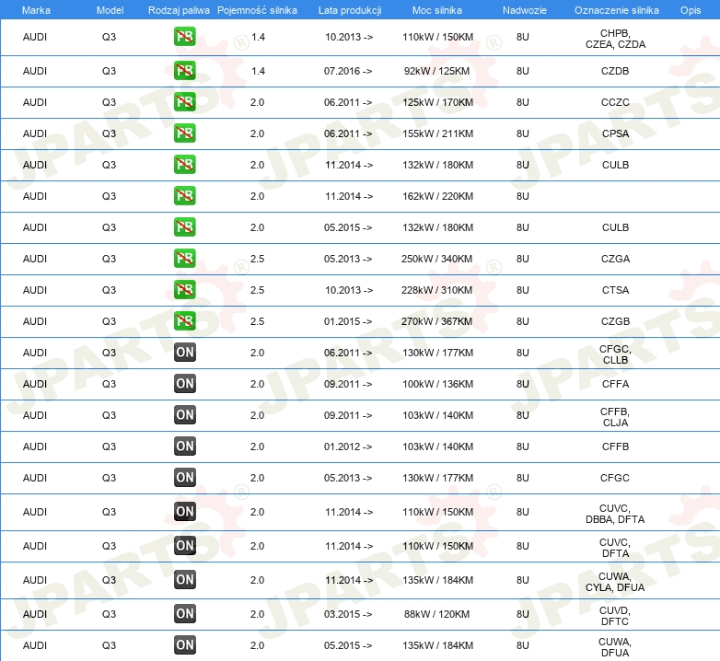Screen dimensions: 720x661
Task: Click the ON diesel icon in the CFFA row
Action: coord(185,384)
